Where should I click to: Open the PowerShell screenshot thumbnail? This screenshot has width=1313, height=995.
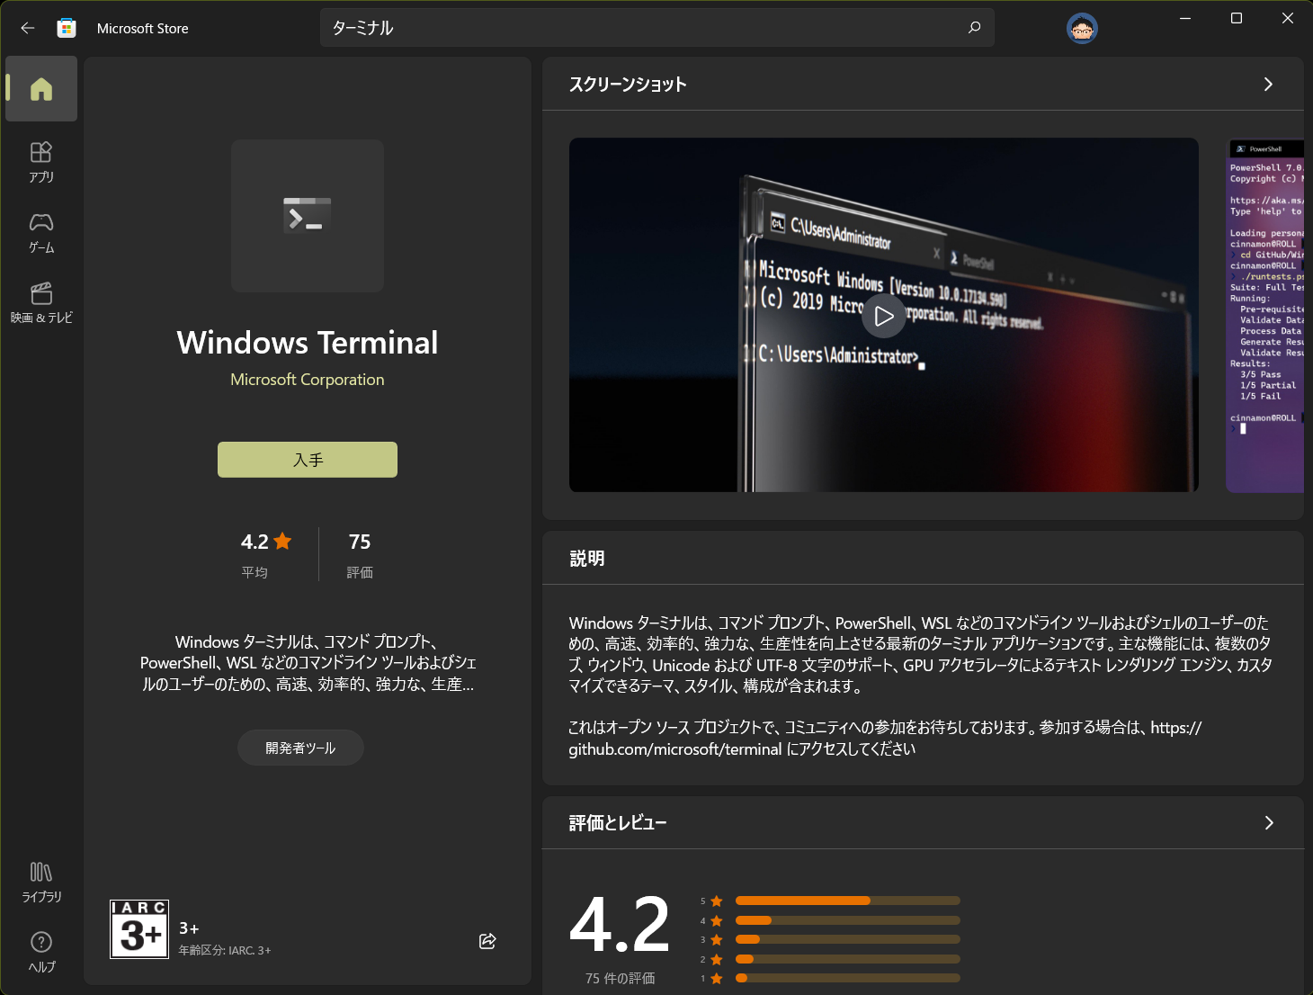click(x=1265, y=315)
